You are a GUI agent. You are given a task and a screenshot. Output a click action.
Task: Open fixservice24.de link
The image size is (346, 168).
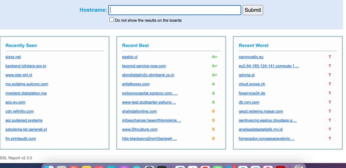tap(252, 93)
